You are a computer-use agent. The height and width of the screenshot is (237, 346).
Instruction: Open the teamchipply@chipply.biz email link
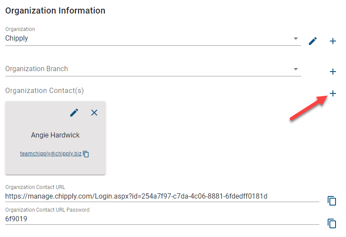51,154
